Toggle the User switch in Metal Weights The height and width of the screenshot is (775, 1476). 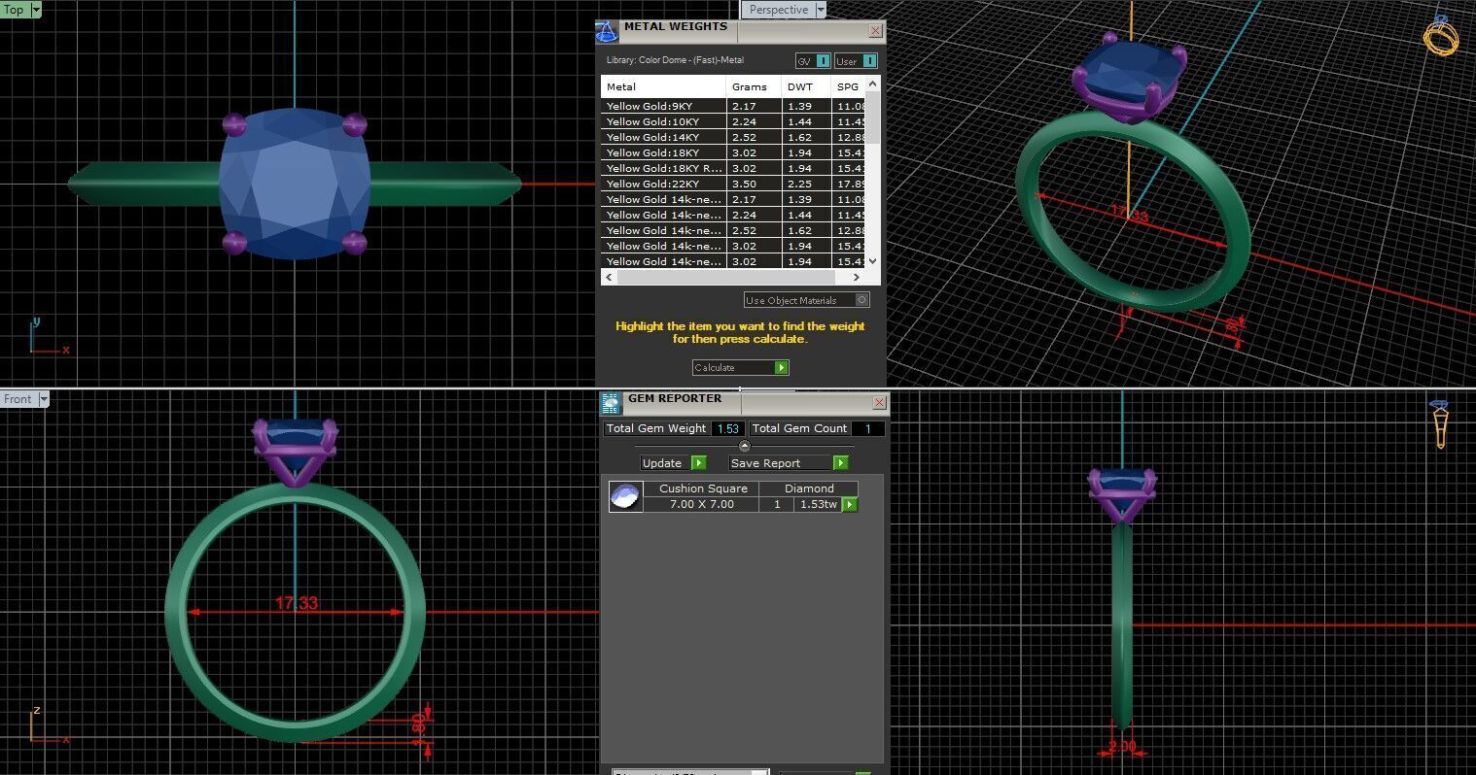tap(856, 61)
